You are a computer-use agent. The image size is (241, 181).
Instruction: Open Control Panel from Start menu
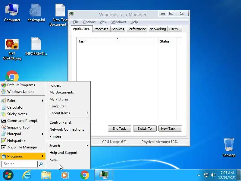(x=68, y=122)
